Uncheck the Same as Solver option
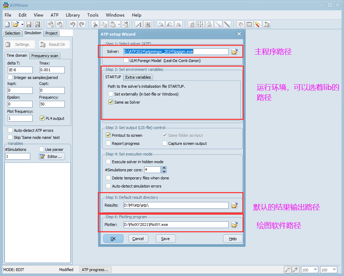The height and width of the screenshot is (276, 344). click(111, 102)
